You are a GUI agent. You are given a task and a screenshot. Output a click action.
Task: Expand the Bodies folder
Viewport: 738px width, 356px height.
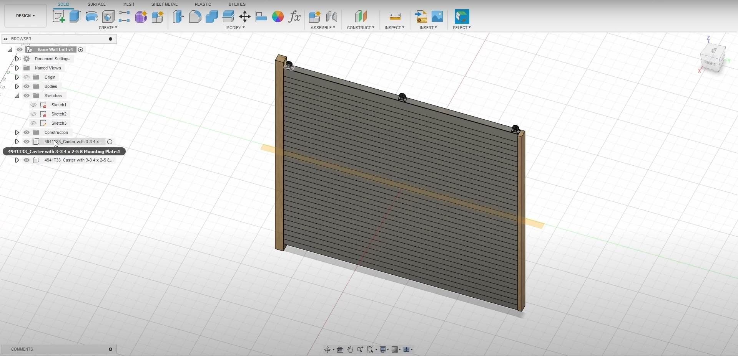pos(17,86)
